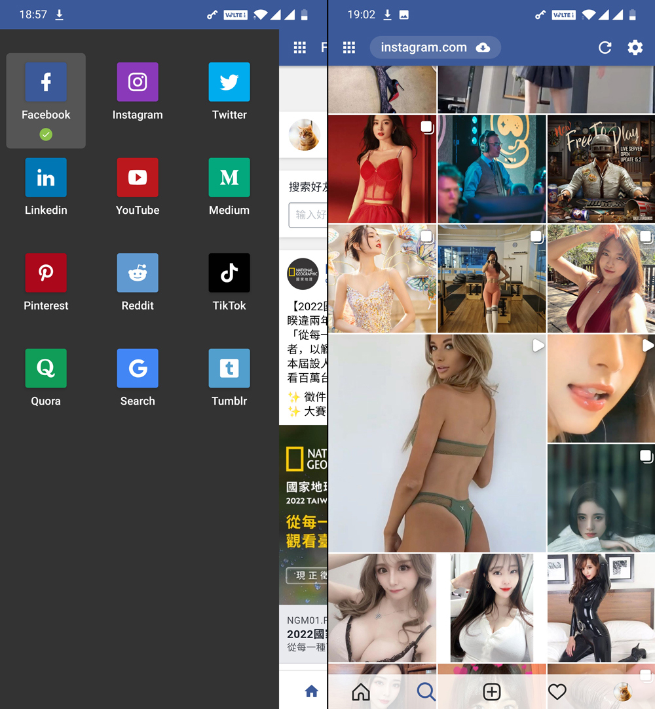
Task: Open the Linkedin shortcut tile
Action: [46, 187]
